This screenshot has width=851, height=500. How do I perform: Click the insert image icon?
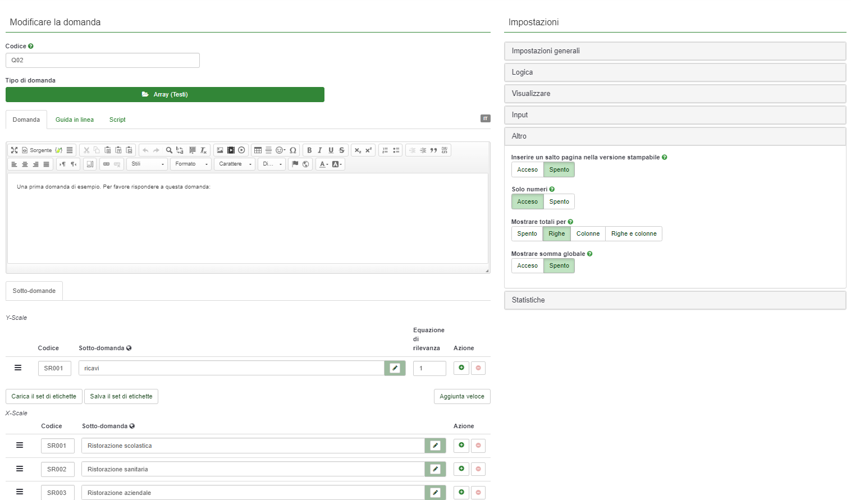pyautogui.click(x=220, y=150)
